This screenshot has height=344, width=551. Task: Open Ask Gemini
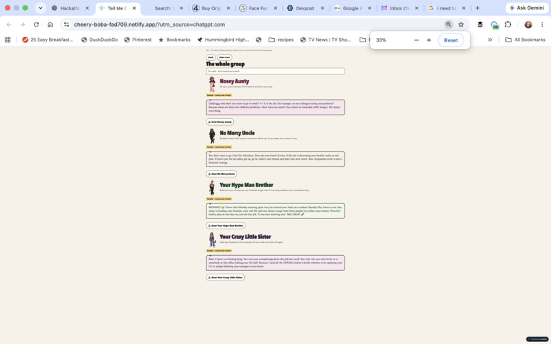point(527,8)
